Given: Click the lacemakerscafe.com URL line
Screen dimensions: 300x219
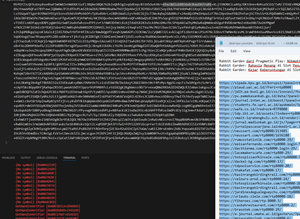Looking at the screenshot, I should pyautogui.click(x=255, y=153).
